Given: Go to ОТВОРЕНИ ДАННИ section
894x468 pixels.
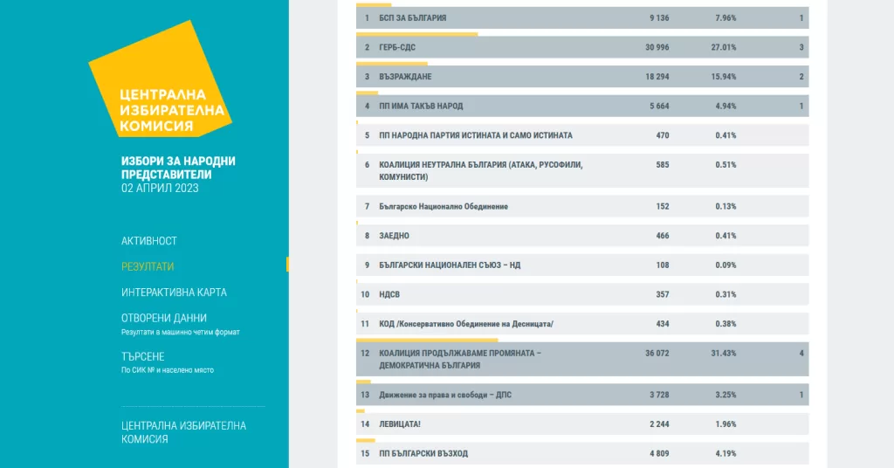Looking at the screenshot, I should tap(163, 318).
